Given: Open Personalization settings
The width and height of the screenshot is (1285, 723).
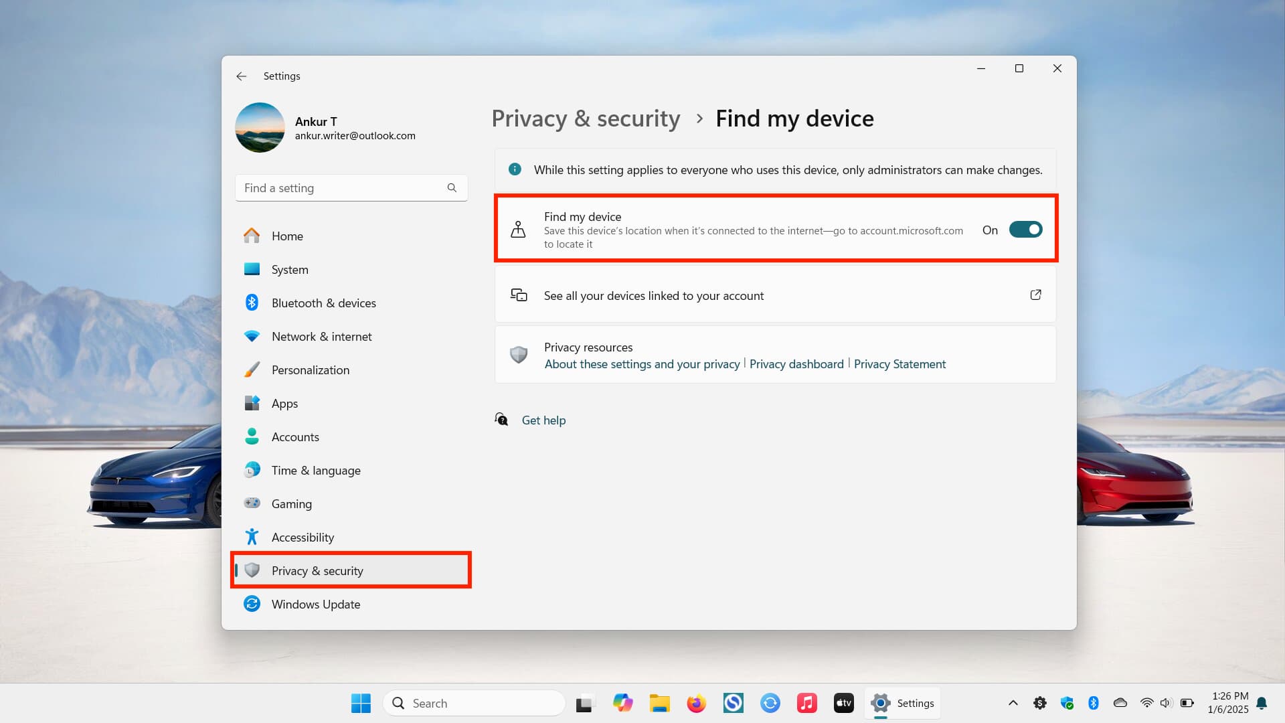Looking at the screenshot, I should pos(311,369).
